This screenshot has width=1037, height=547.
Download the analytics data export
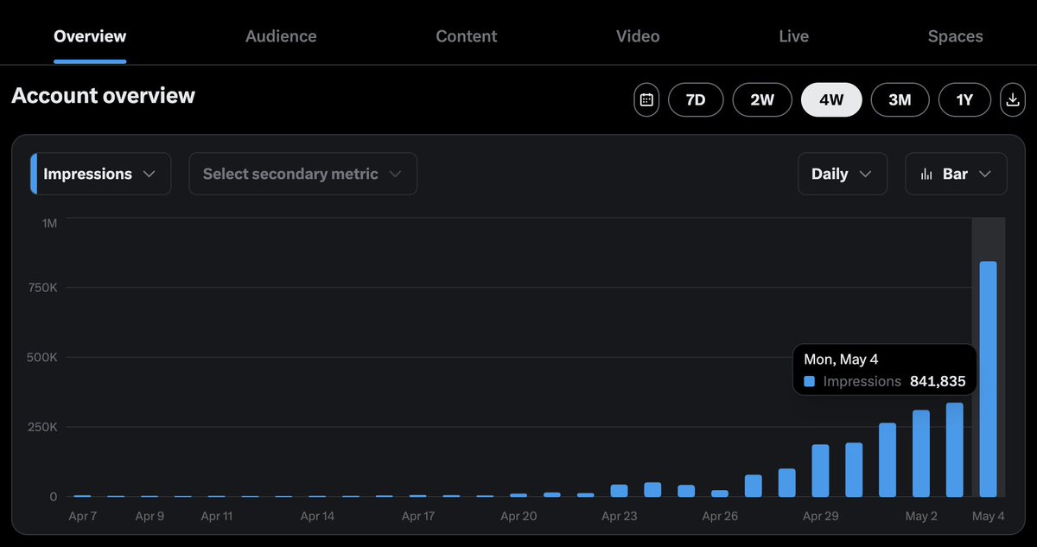coord(1012,99)
